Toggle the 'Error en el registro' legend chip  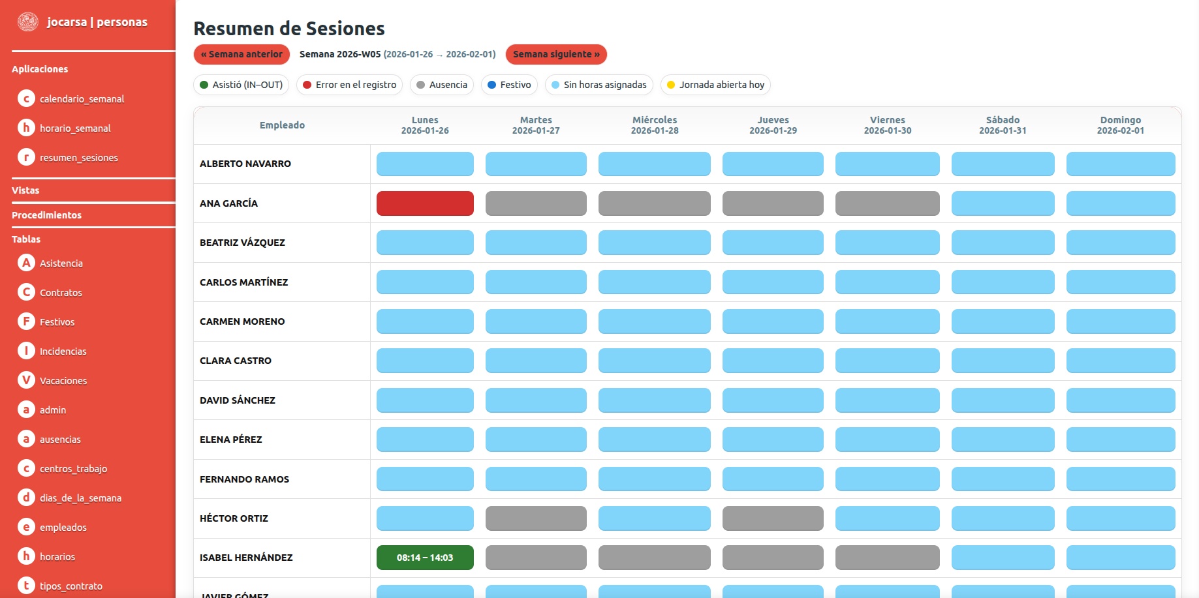pyautogui.click(x=349, y=85)
